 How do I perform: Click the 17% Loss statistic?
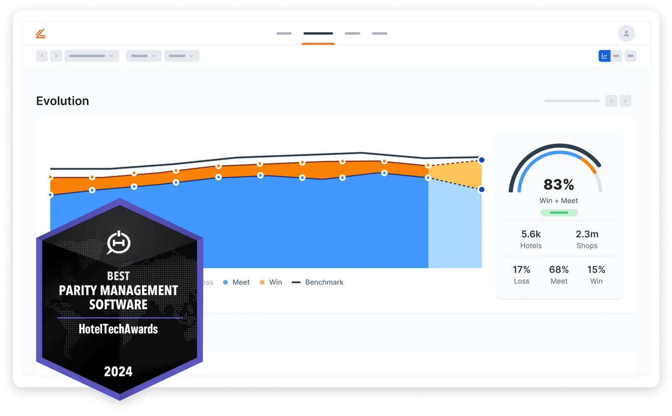[522, 275]
